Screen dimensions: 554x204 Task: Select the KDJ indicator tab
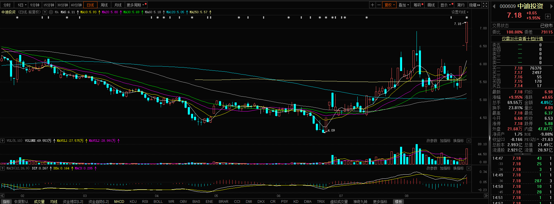[x=133, y=202]
